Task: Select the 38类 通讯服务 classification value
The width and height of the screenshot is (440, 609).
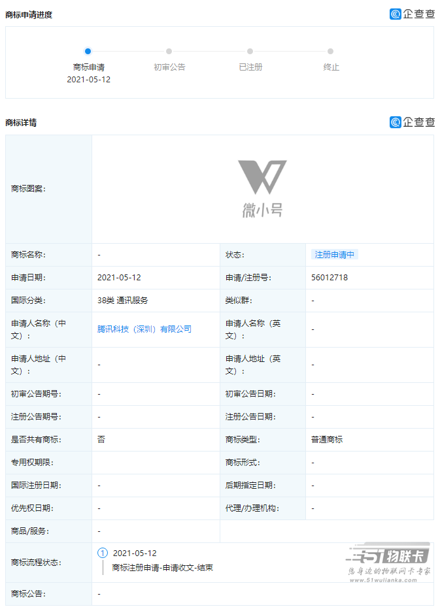Action: click(122, 301)
